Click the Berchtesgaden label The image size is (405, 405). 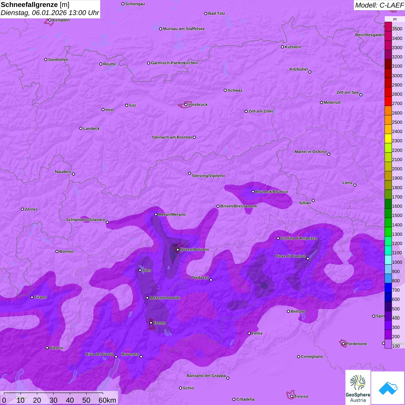click(x=370, y=35)
